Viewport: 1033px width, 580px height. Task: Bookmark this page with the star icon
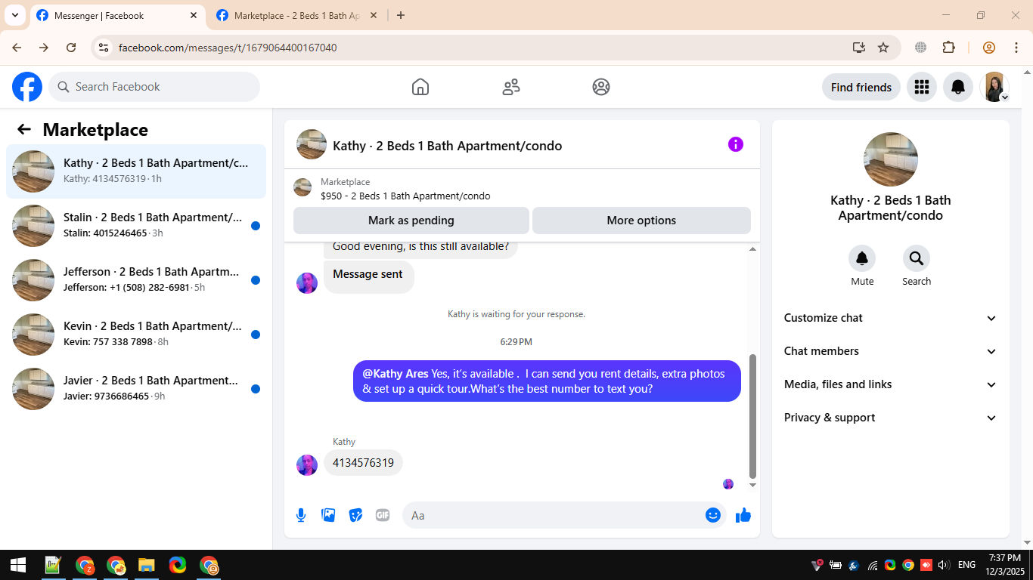coord(883,48)
